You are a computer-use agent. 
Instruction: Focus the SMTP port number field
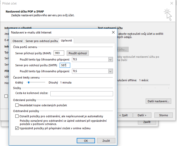tap(65, 65)
